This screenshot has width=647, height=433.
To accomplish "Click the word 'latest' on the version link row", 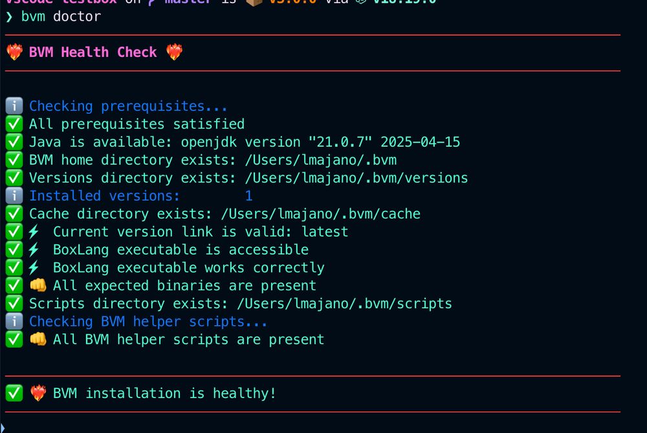I will coord(325,231).
